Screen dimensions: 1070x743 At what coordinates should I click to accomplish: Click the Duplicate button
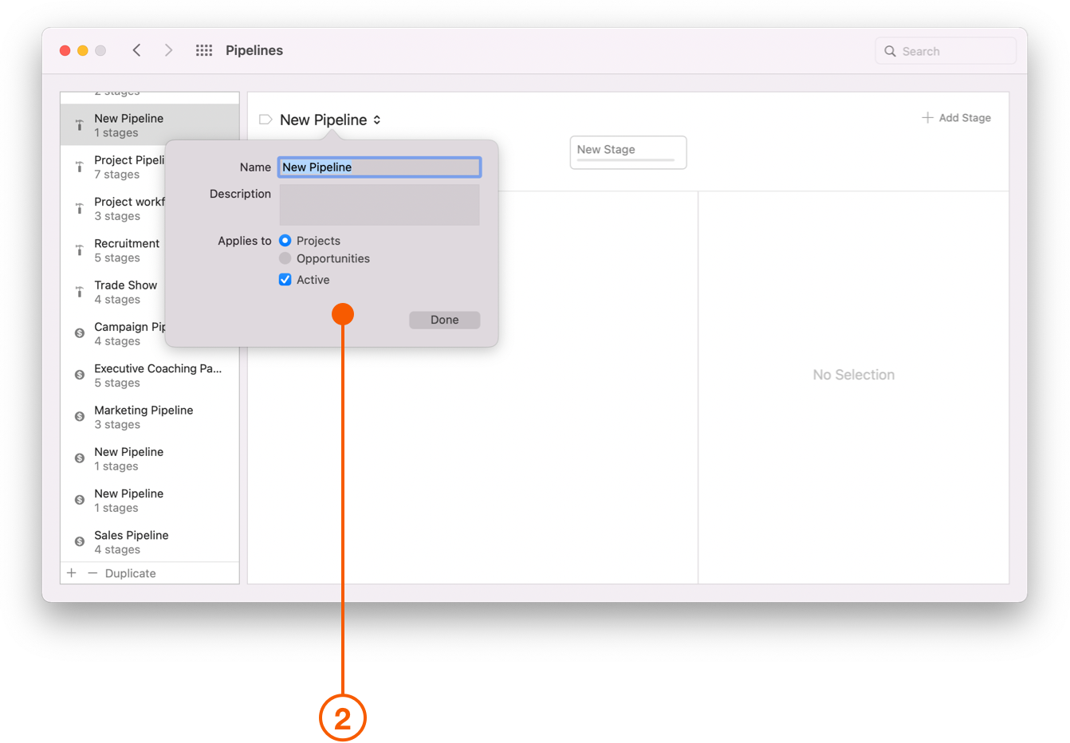(x=130, y=572)
